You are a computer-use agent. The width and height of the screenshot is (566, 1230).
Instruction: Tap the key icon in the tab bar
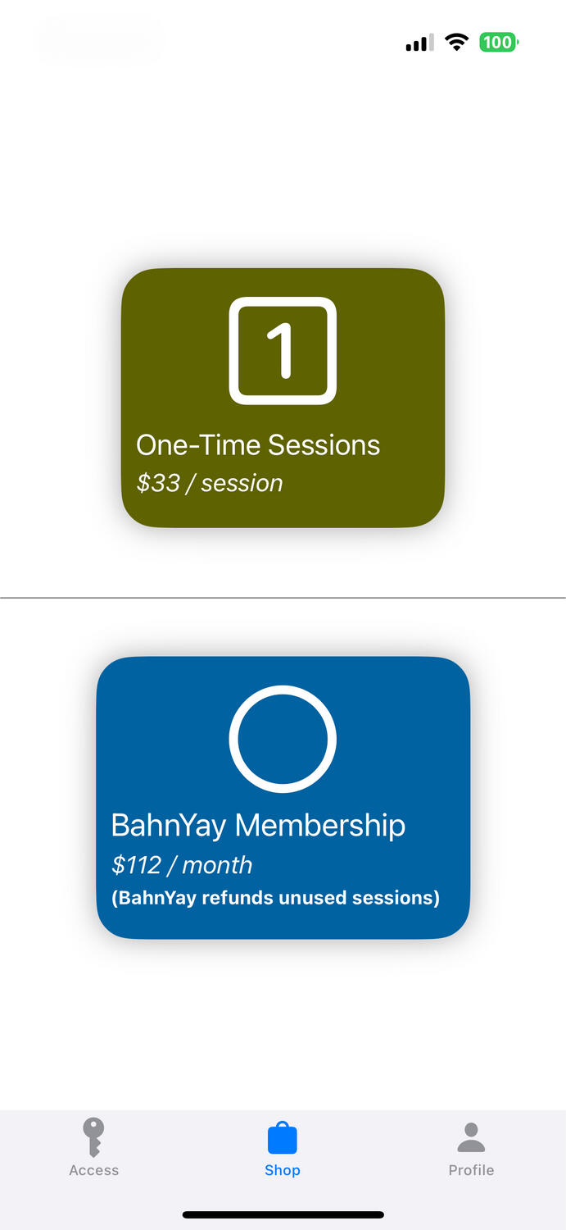coord(93,1137)
